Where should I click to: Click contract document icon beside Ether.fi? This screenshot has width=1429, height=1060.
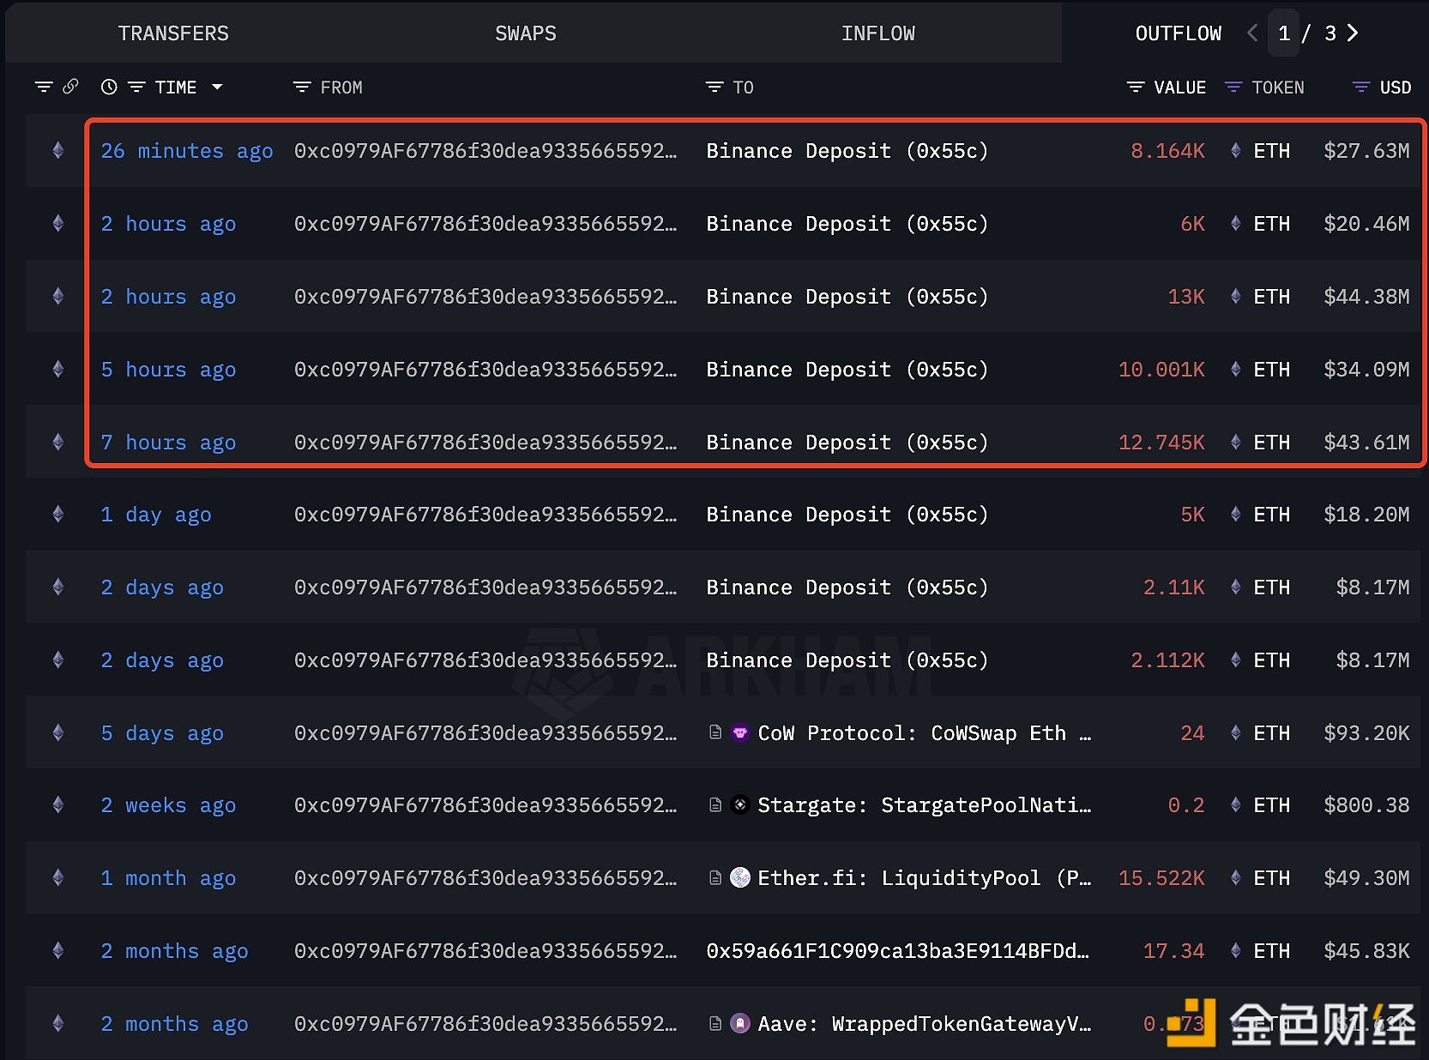click(715, 877)
